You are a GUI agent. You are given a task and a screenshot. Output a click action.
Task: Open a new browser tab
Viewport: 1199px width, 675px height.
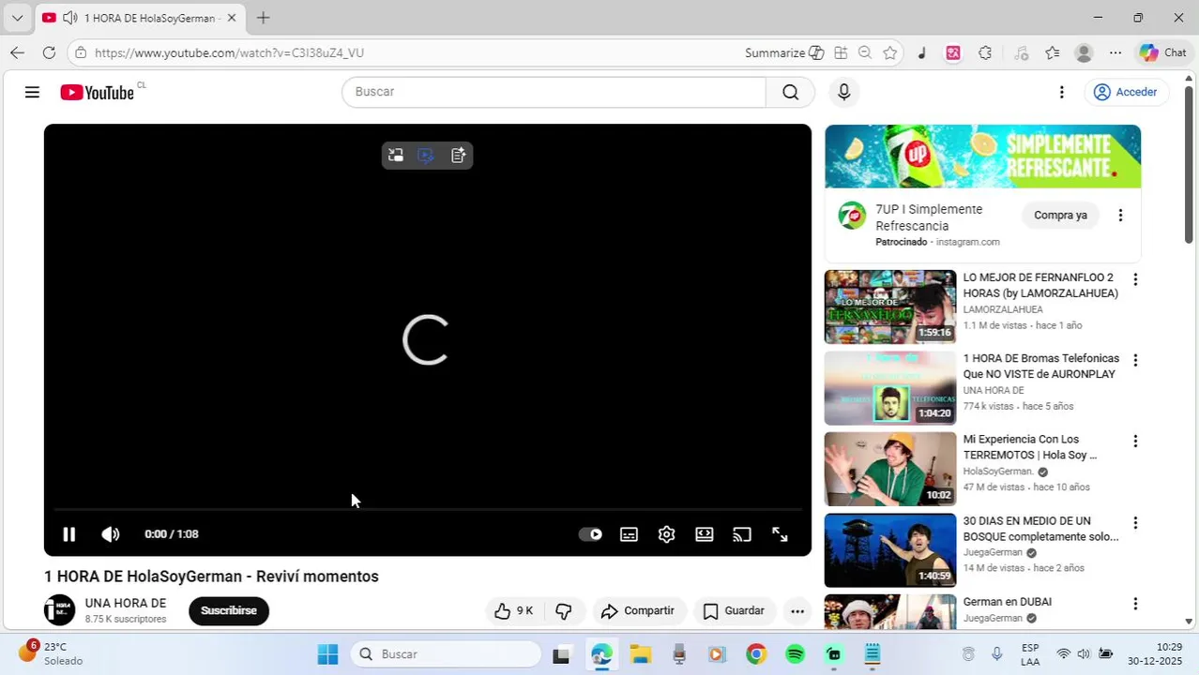click(264, 18)
